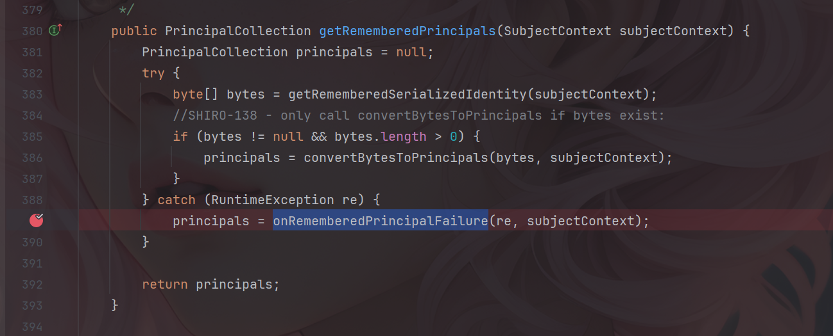This screenshot has height=336, width=833.
Task: Click the catch keyword on line 388
Action: pyautogui.click(x=176, y=200)
